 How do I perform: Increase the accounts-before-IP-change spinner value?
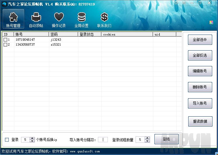pos(32,138)
